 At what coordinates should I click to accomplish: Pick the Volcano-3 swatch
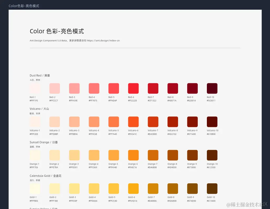coord(74,122)
